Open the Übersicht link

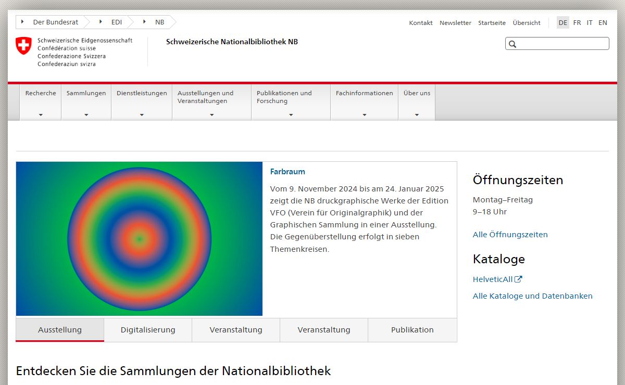(527, 23)
